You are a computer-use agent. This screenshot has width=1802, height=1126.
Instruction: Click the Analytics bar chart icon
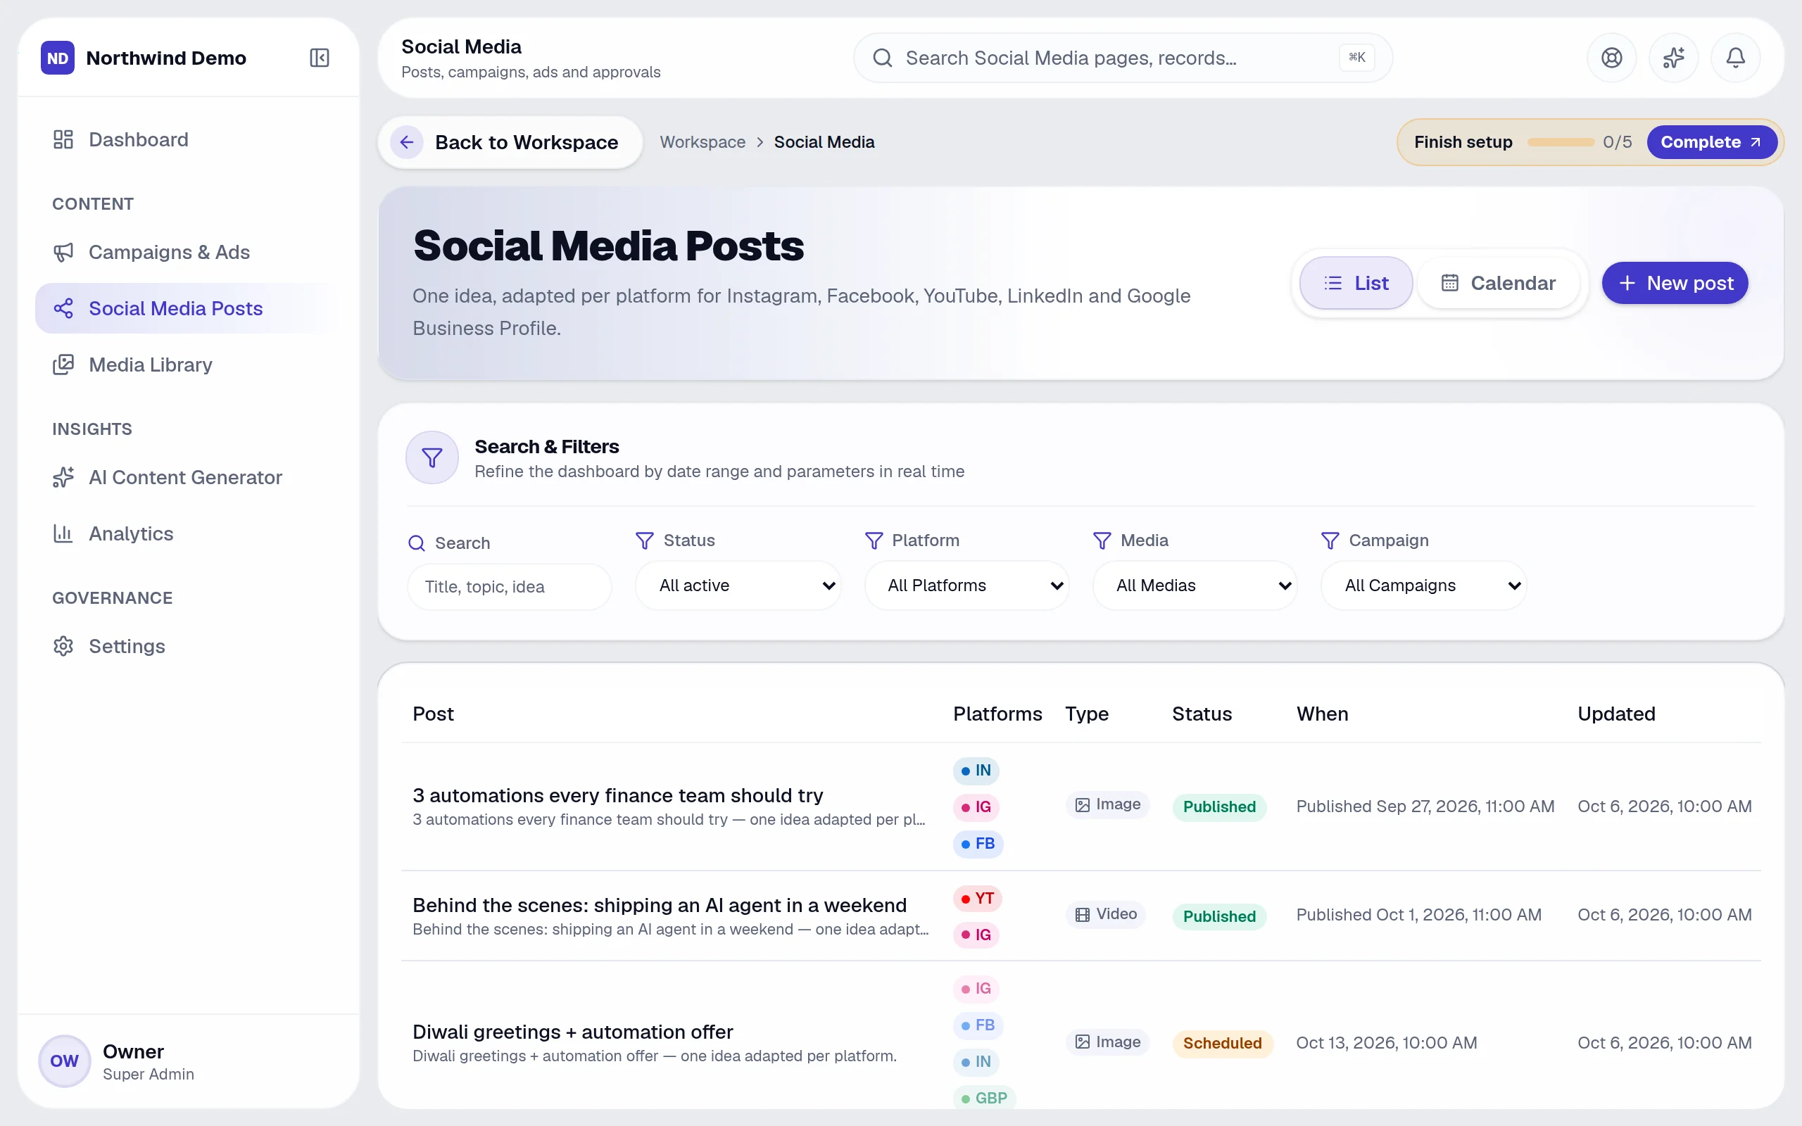[x=63, y=533]
